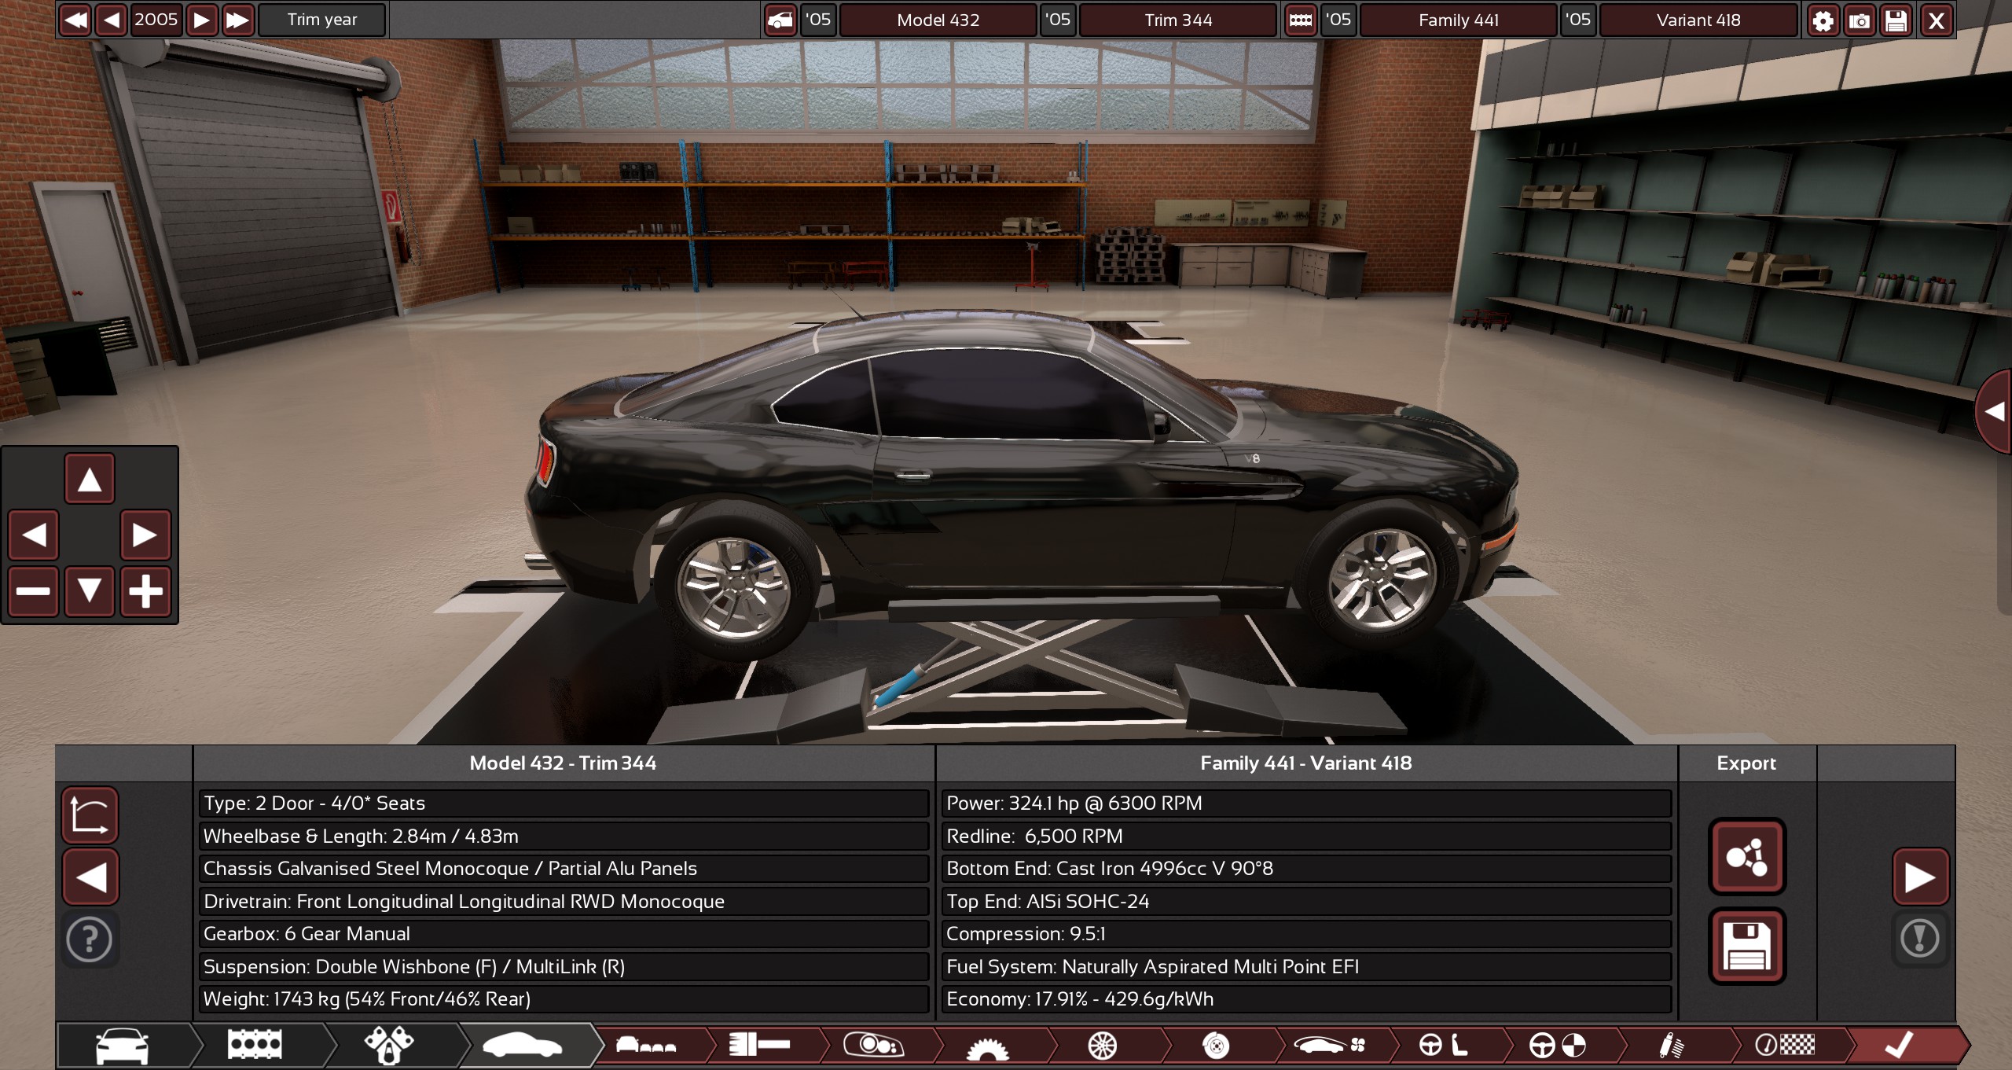This screenshot has width=2012, height=1070.
Task: Open the exclamation warnings icon
Action: [x=1920, y=939]
